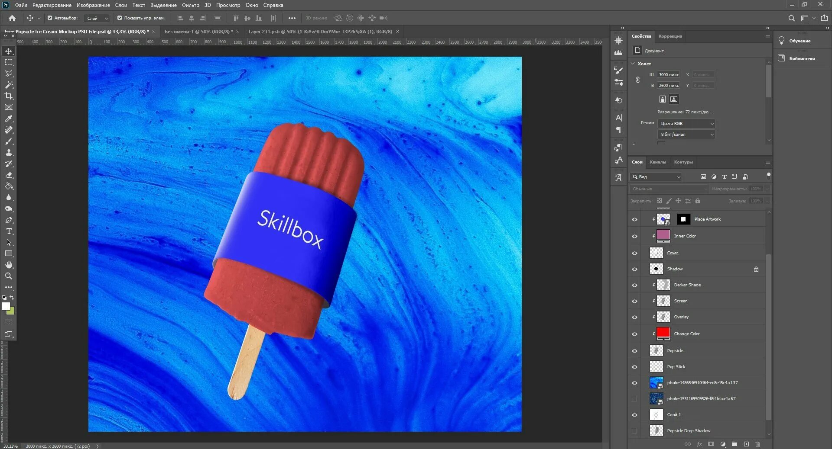832x449 pixels.
Task: Open Layers panel options menu
Action: (767, 162)
